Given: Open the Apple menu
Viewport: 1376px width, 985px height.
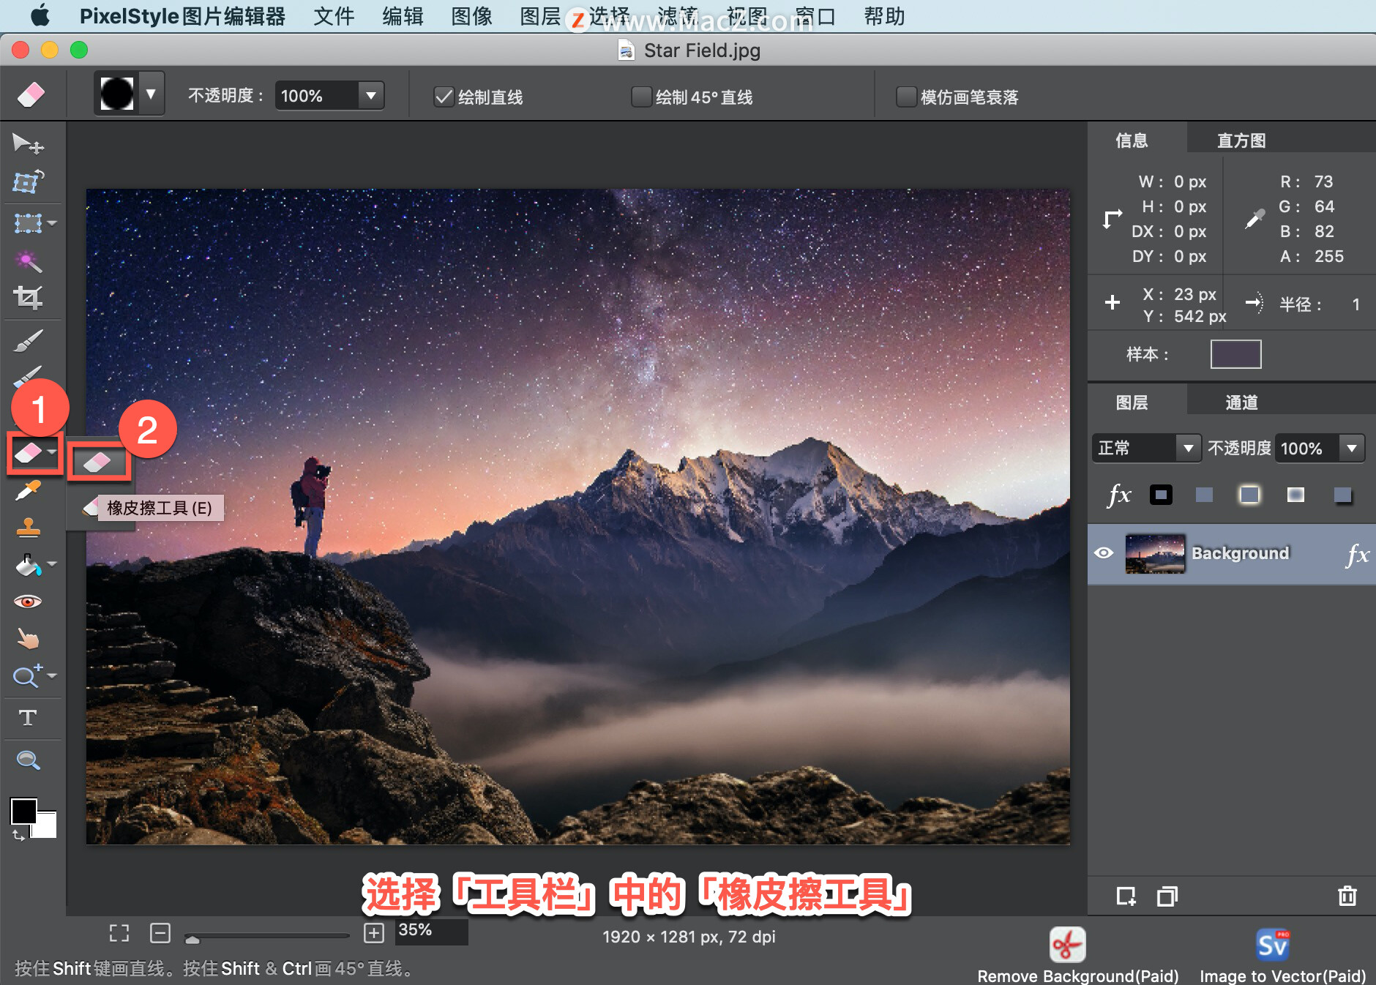Looking at the screenshot, I should (x=40, y=15).
